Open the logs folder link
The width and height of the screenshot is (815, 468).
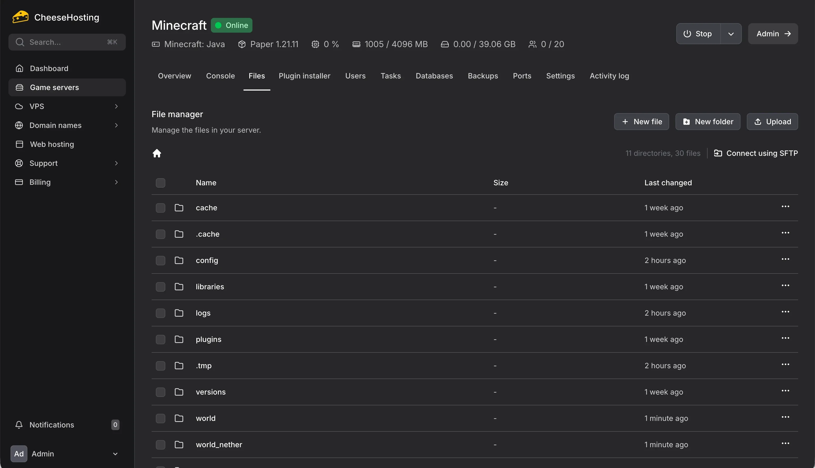(203, 313)
